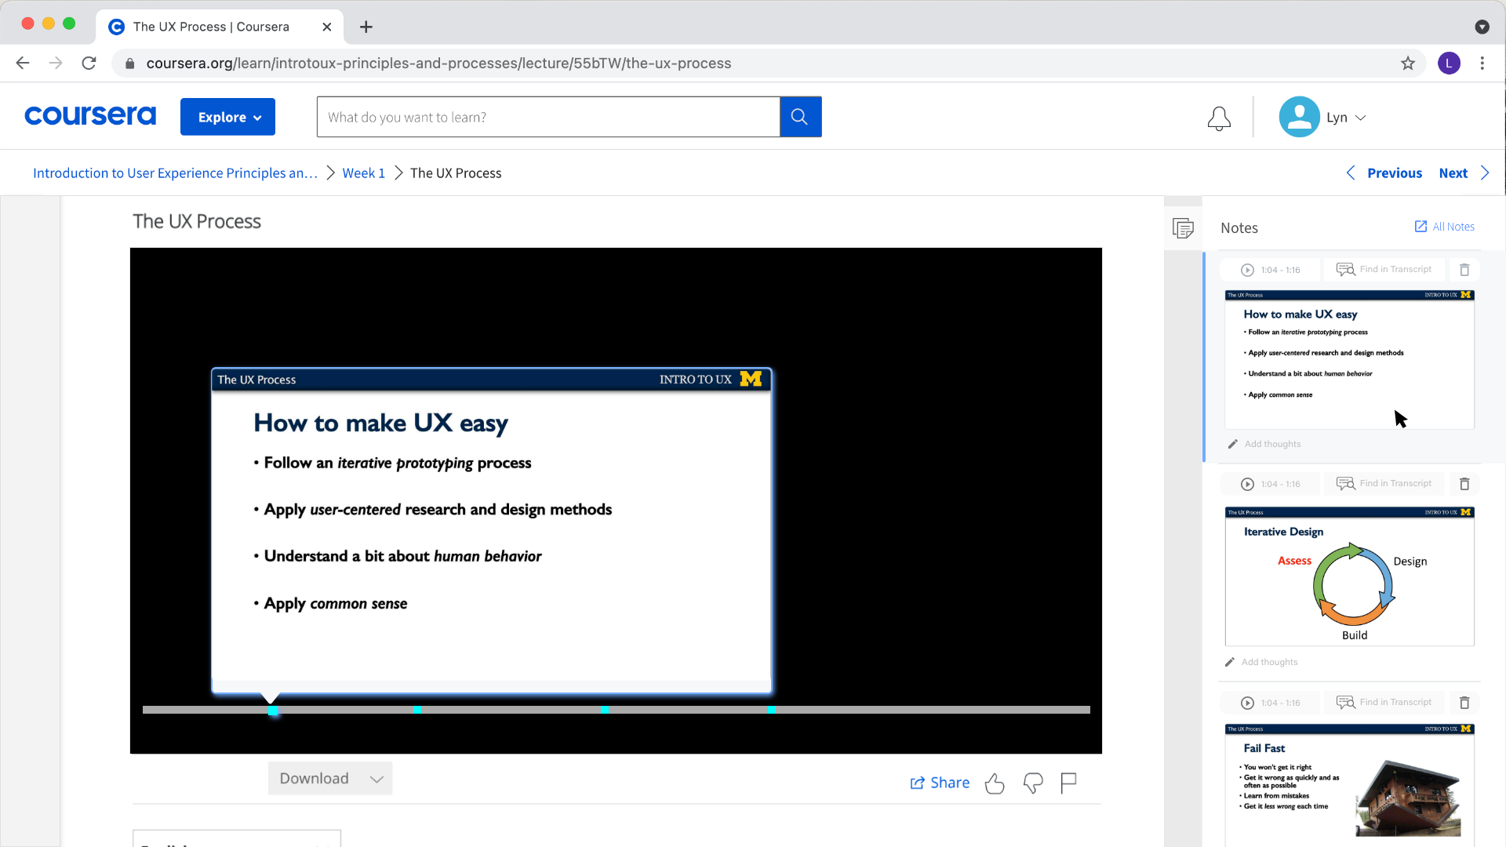Click the thumbs down dislike icon
The height and width of the screenshot is (847, 1506).
pos(1033,783)
